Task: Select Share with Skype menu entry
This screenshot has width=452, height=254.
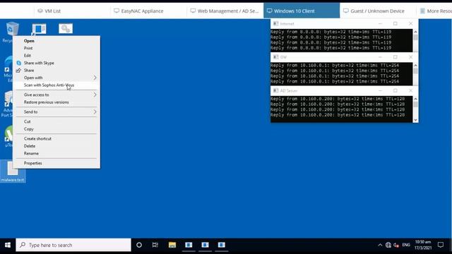Action: [x=56, y=63]
